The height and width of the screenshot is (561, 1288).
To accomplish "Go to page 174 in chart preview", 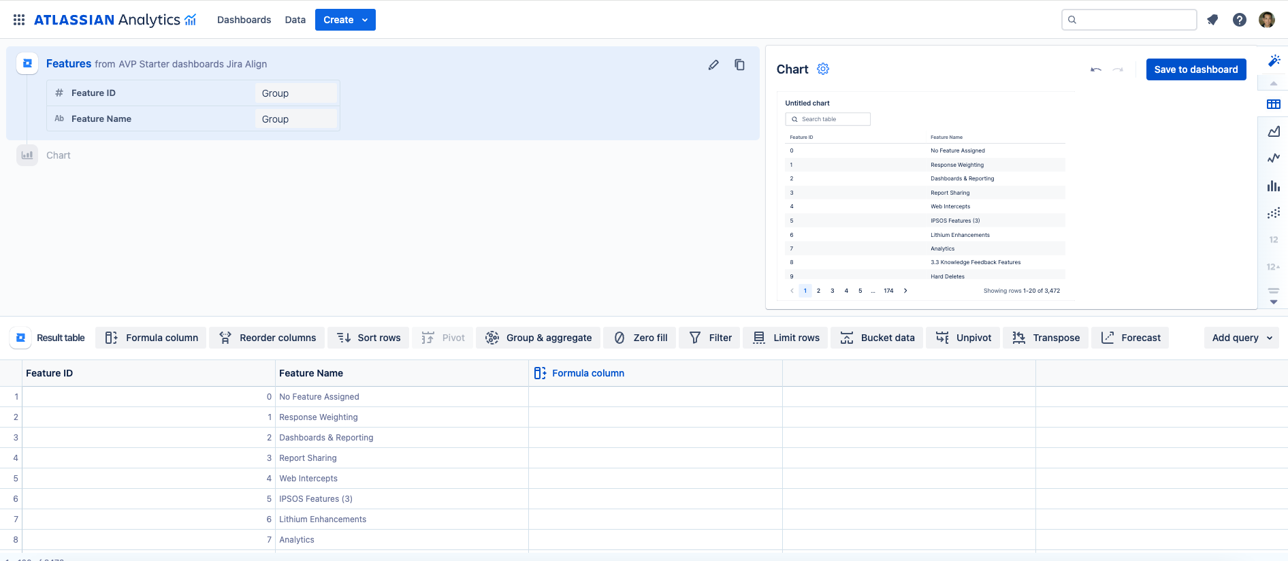I will pyautogui.click(x=888, y=291).
